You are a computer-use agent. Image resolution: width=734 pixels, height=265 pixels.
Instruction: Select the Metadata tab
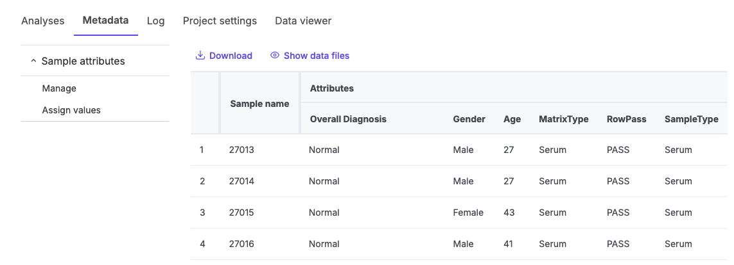pyautogui.click(x=105, y=20)
